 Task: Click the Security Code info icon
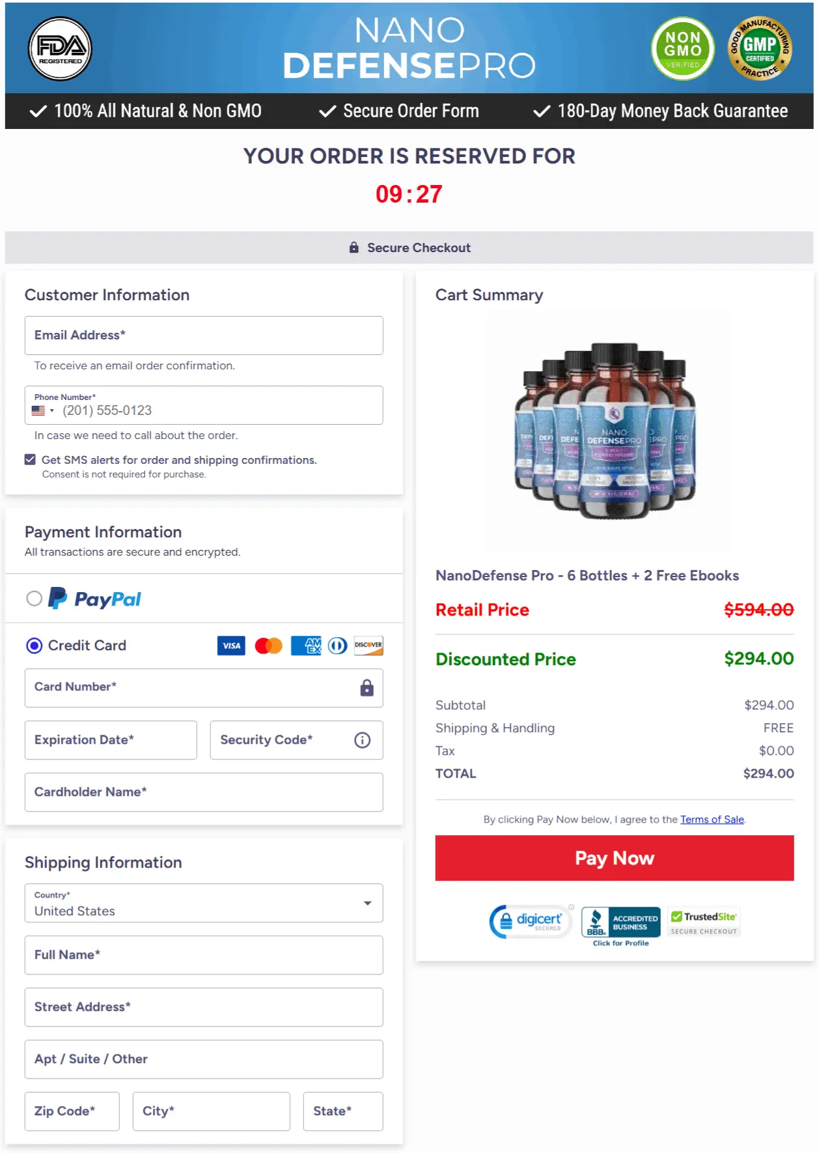pos(363,740)
